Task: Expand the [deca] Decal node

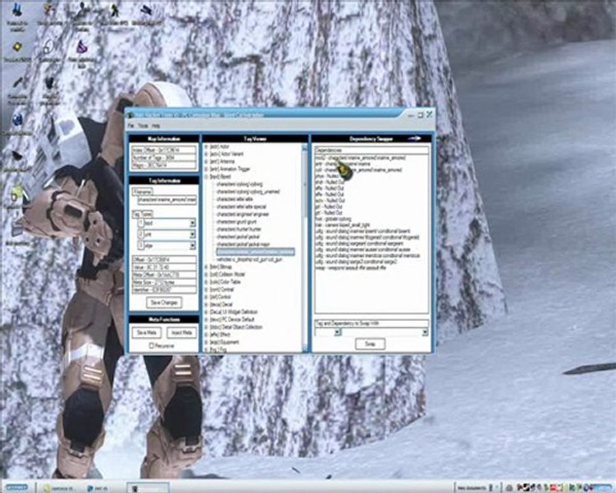Action: click(x=206, y=304)
